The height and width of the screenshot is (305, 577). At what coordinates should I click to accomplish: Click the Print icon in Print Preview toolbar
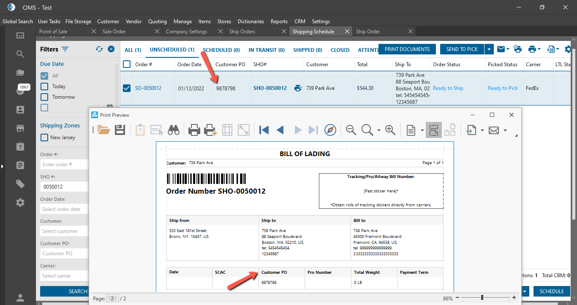point(194,130)
